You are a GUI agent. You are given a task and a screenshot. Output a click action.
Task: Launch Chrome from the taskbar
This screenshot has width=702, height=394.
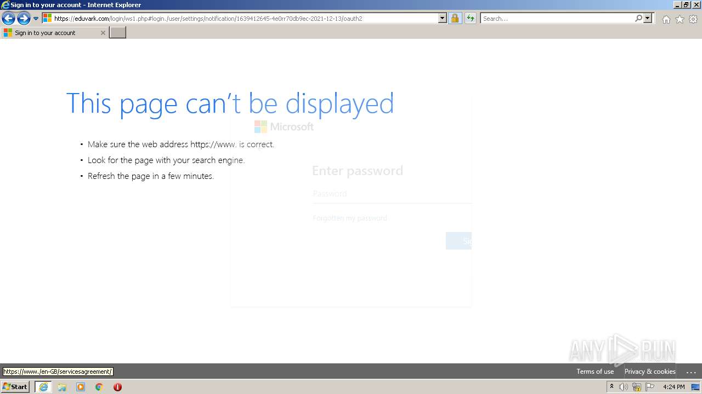click(99, 387)
